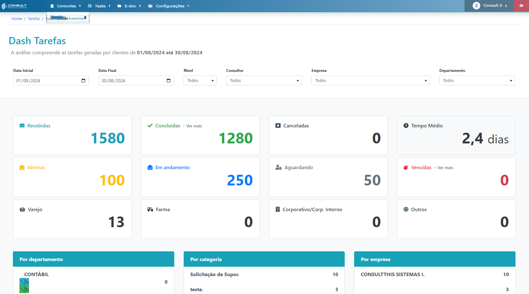Click the Data Inicial date field
Image resolution: width=529 pixels, height=294 pixels.
pos(51,81)
